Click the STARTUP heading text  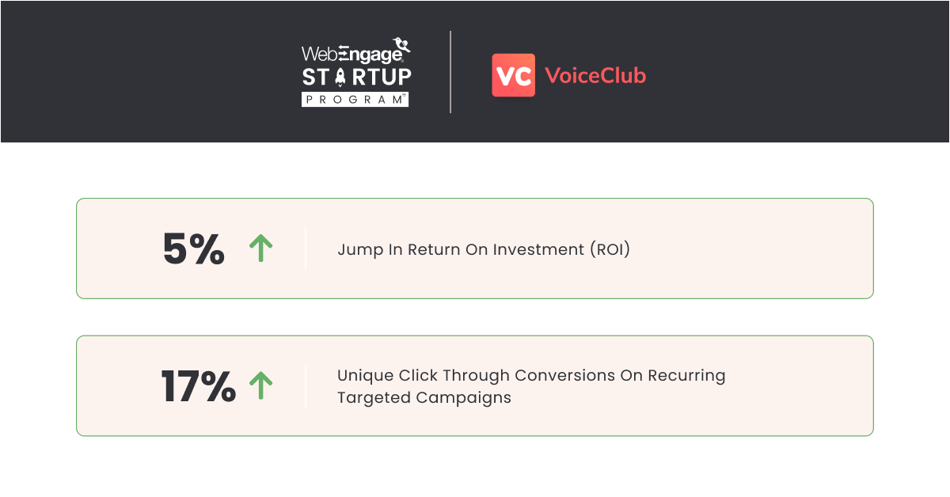[356, 77]
